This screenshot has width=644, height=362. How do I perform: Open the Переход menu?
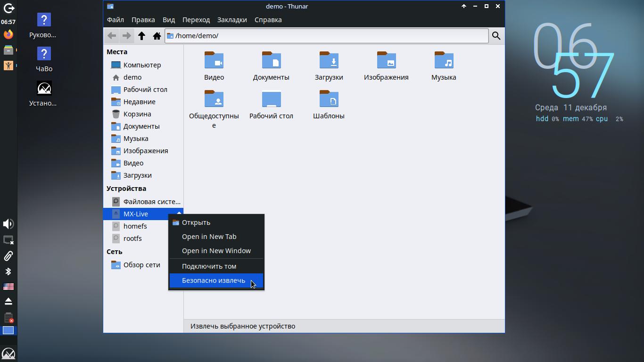coord(196,20)
